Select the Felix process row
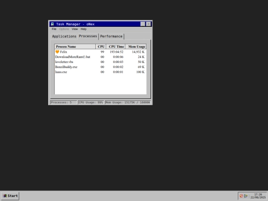Viewport: 268px width, 201px height. [100, 52]
